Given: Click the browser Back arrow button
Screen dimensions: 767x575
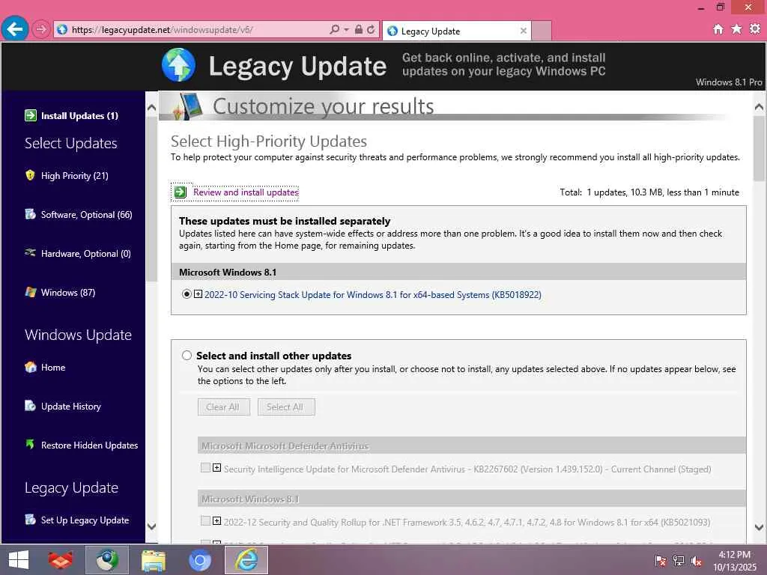Looking at the screenshot, I should coord(15,29).
